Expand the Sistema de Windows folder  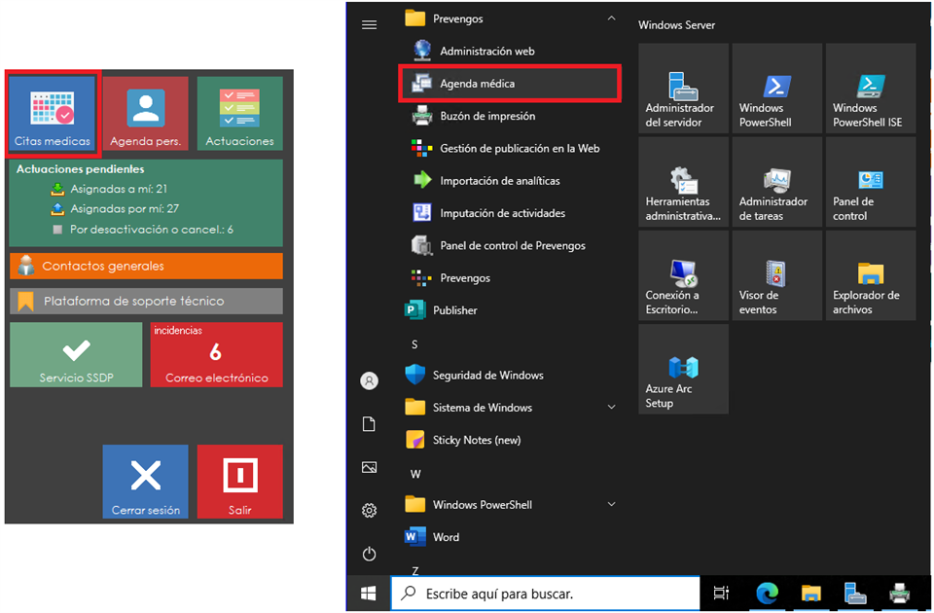tap(611, 407)
